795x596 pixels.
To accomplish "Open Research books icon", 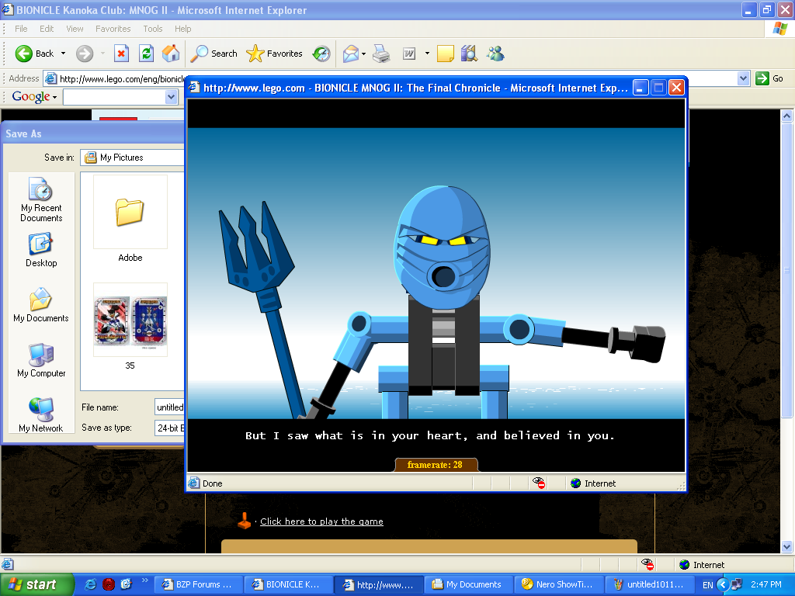I will coord(469,54).
